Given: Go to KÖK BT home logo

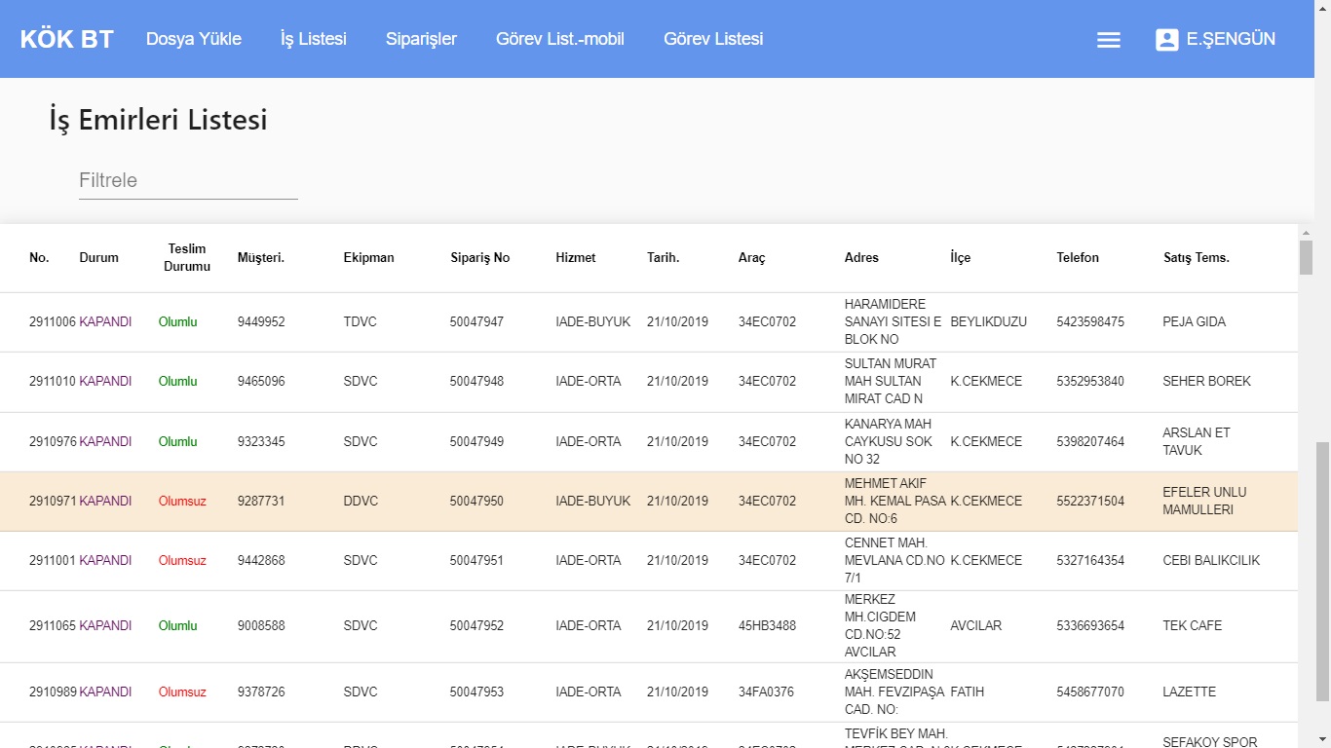Looking at the screenshot, I should (x=67, y=39).
